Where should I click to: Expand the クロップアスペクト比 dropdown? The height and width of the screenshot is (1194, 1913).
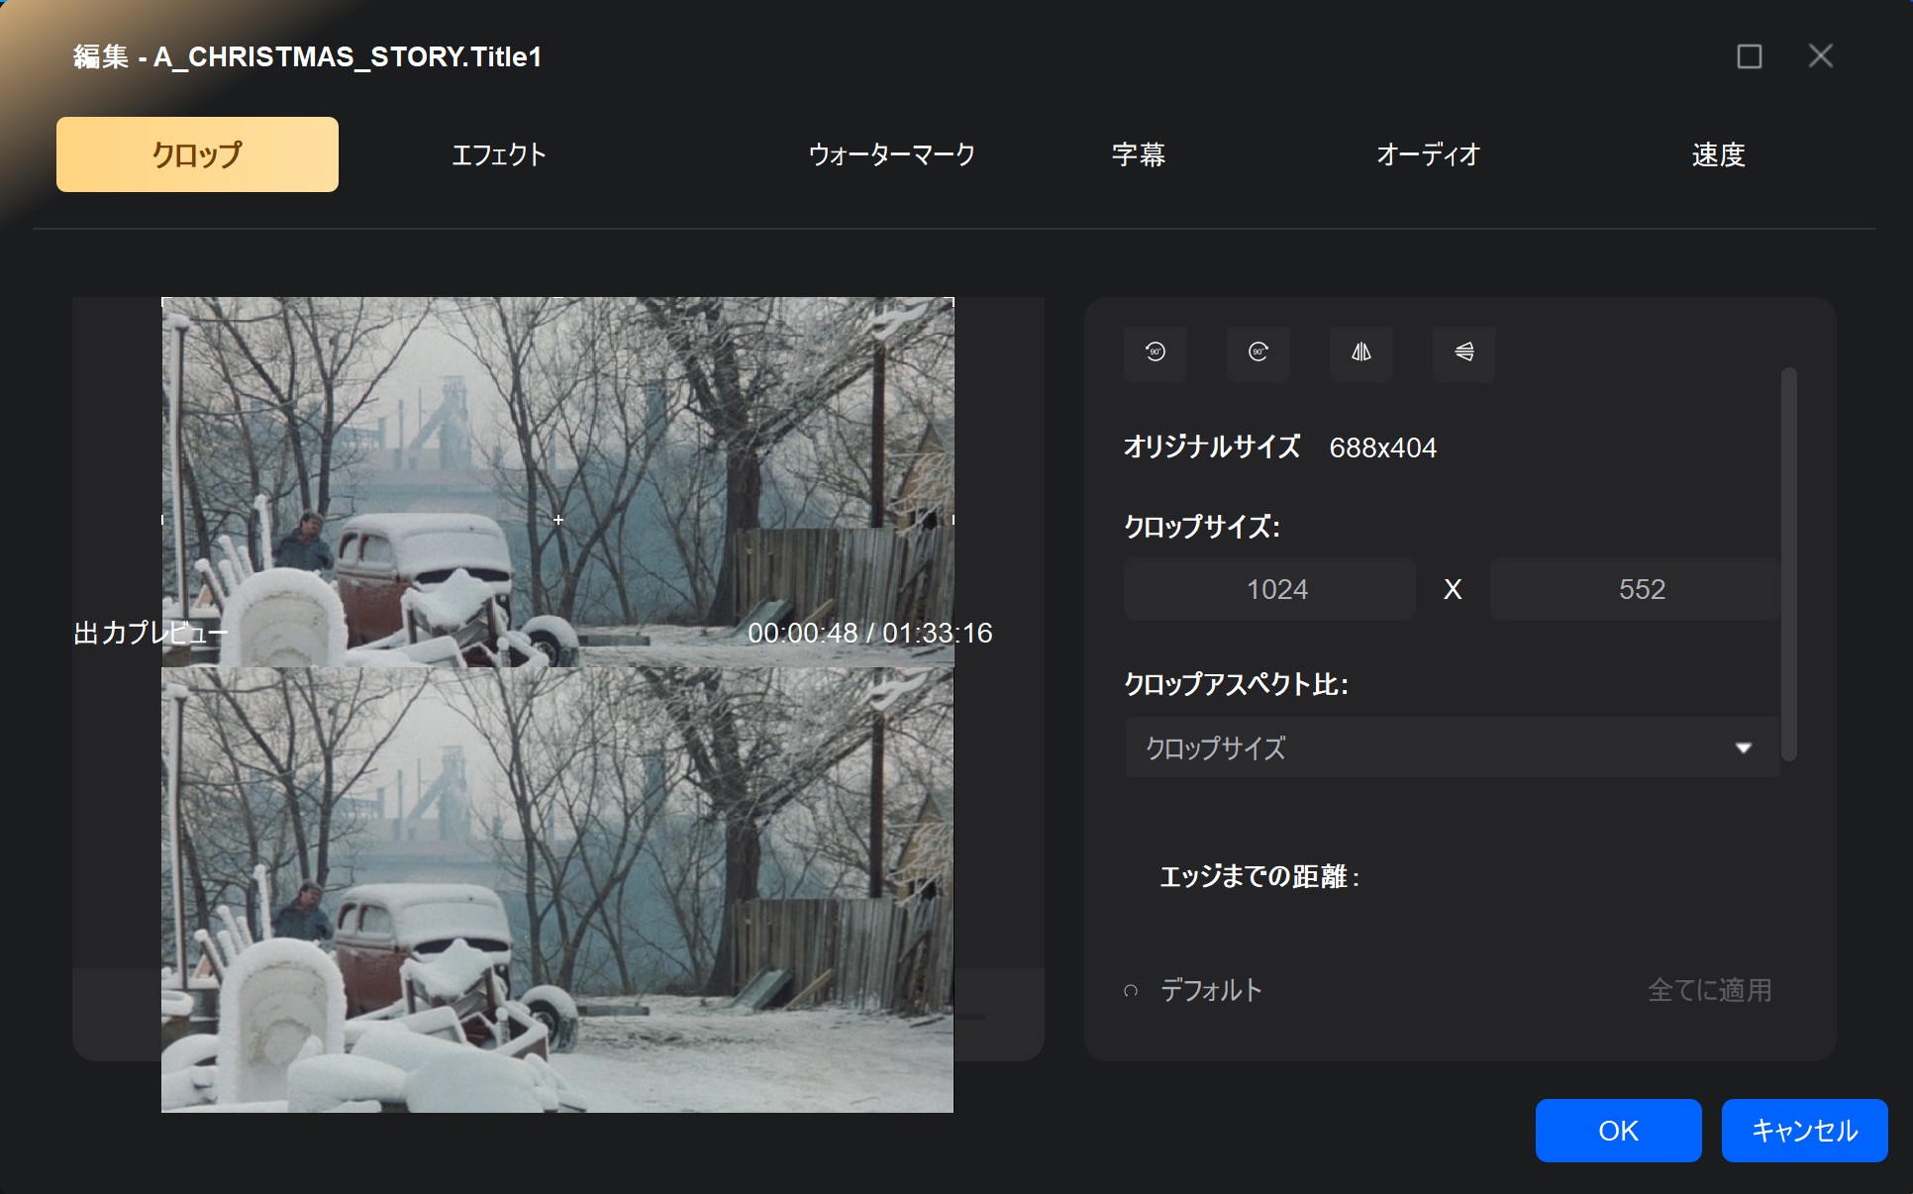[x=1452, y=747]
